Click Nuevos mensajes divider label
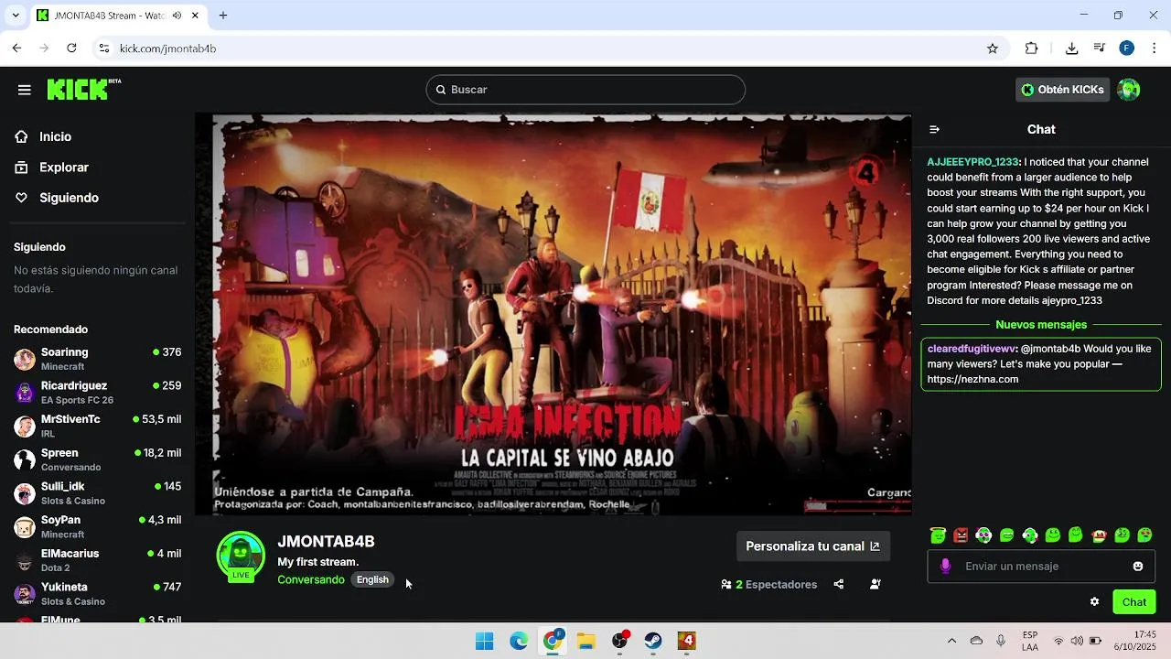 pyautogui.click(x=1041, y=325)
